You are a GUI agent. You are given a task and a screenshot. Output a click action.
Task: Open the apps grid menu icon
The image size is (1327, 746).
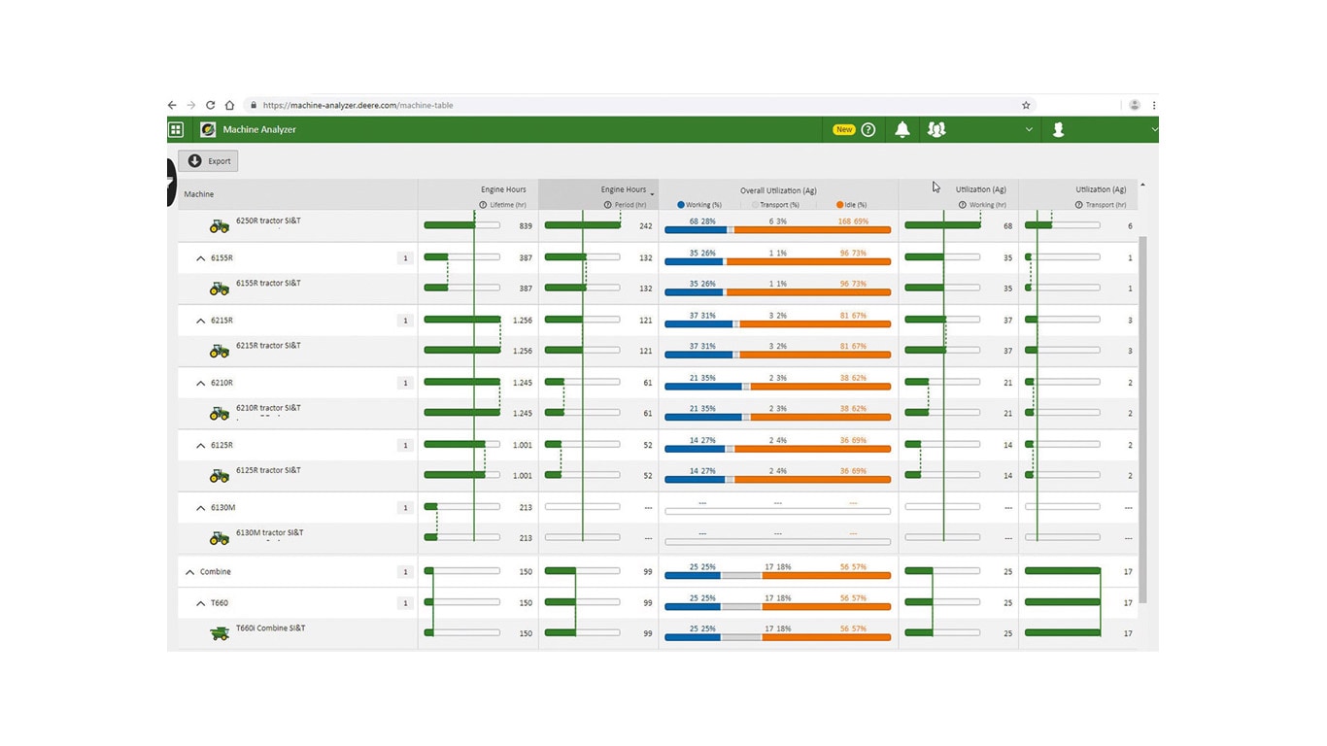click(x=176, y=129)
